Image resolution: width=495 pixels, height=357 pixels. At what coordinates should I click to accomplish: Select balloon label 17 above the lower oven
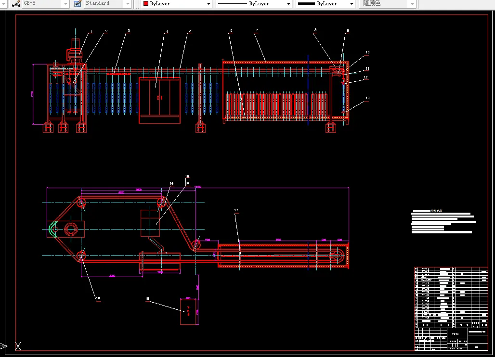[x=236, y=210]
